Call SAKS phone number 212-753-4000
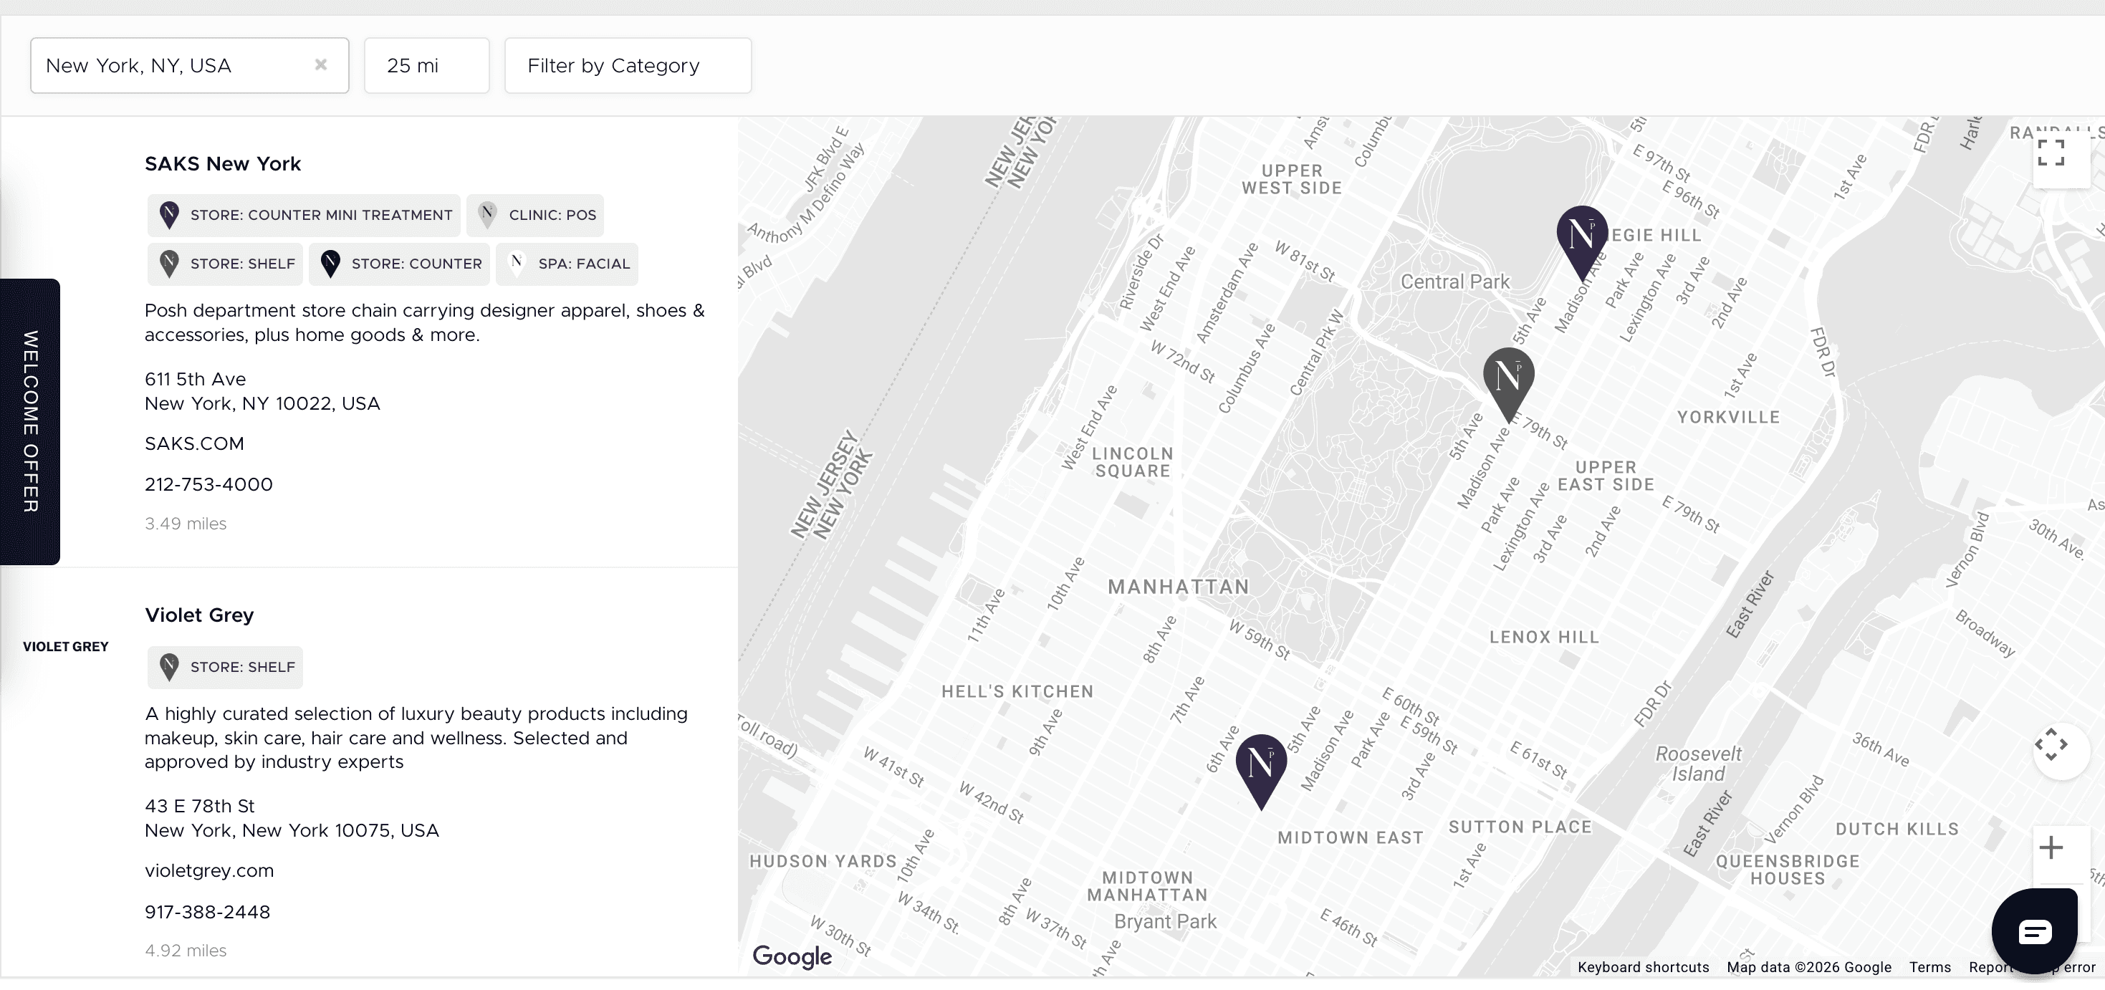Screen dimensions: 2105x990 208,484
